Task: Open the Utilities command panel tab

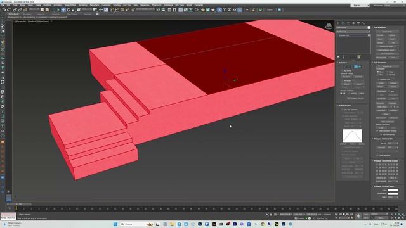Action: pyautogui.click(x=363, y=23)
